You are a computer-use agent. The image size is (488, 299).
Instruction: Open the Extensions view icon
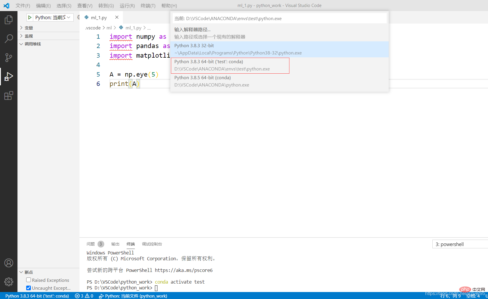(x=9, y=95)
